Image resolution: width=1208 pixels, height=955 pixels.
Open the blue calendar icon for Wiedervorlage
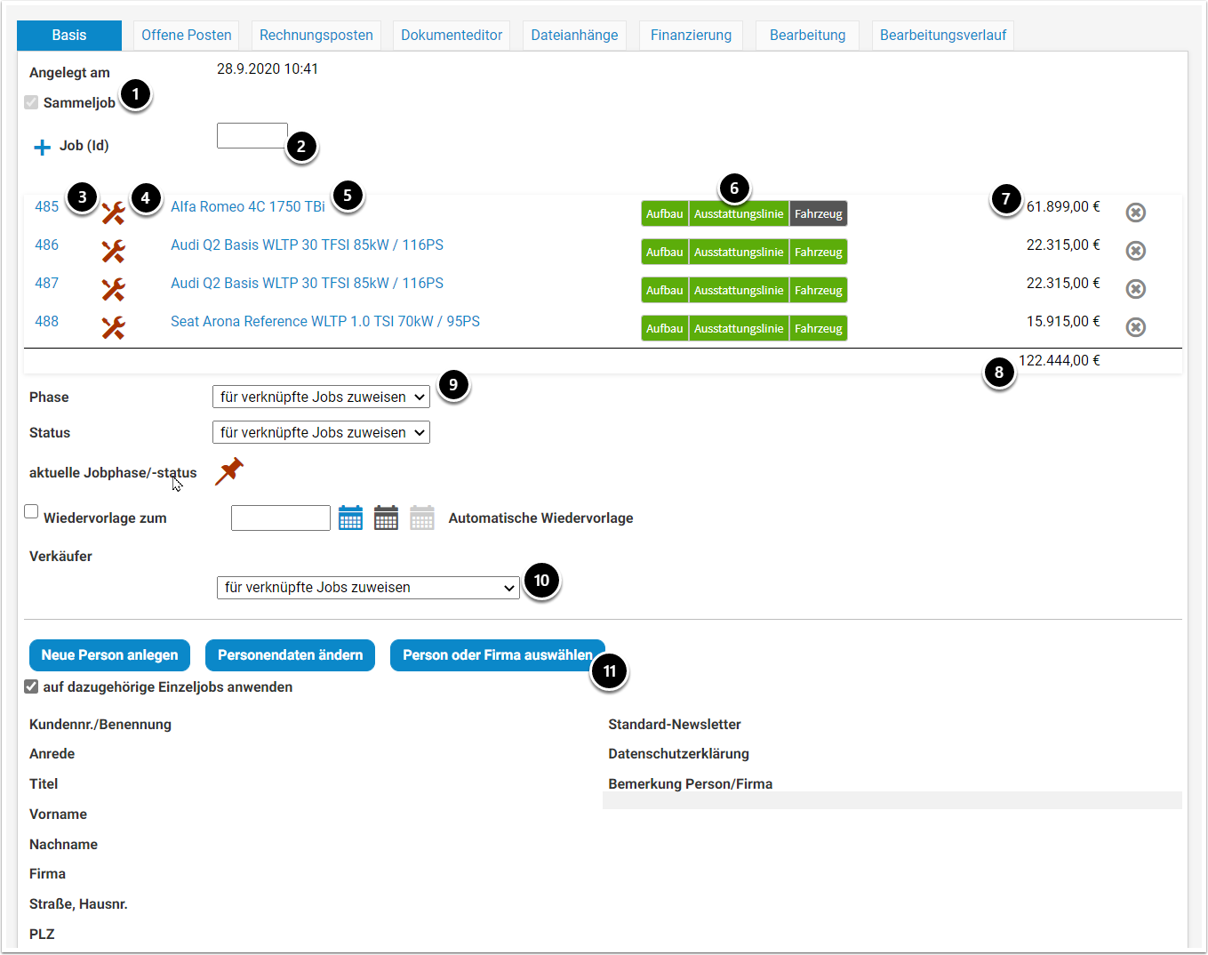pos(350,518)
